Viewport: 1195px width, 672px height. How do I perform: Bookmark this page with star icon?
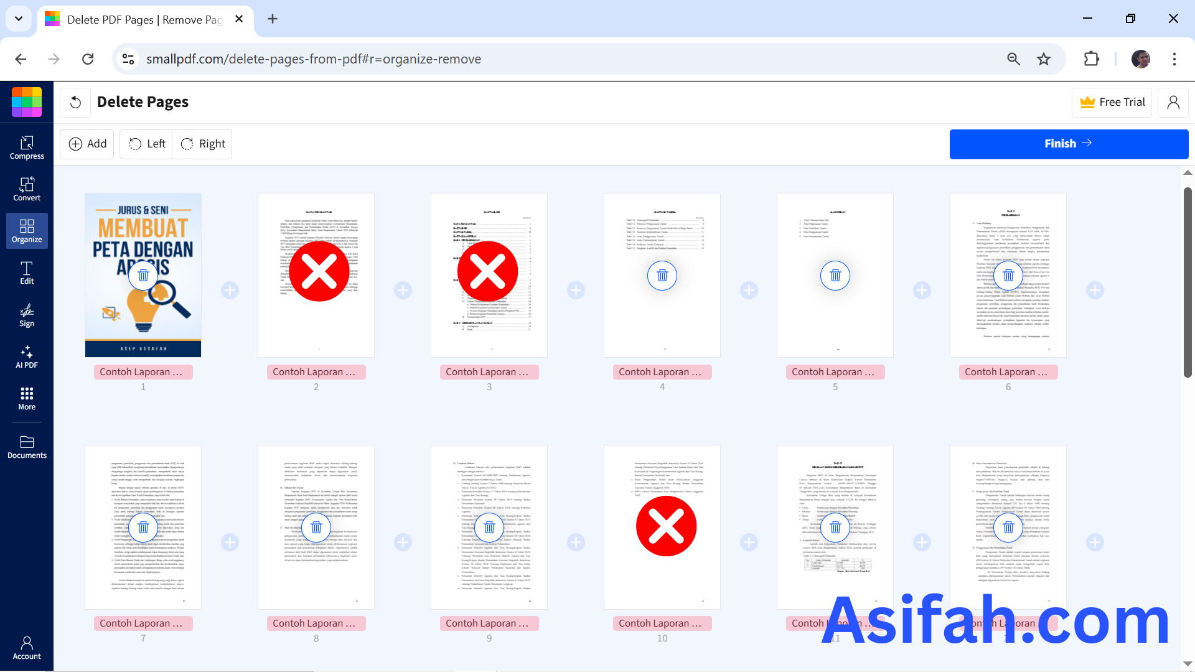click(1044, 59)
